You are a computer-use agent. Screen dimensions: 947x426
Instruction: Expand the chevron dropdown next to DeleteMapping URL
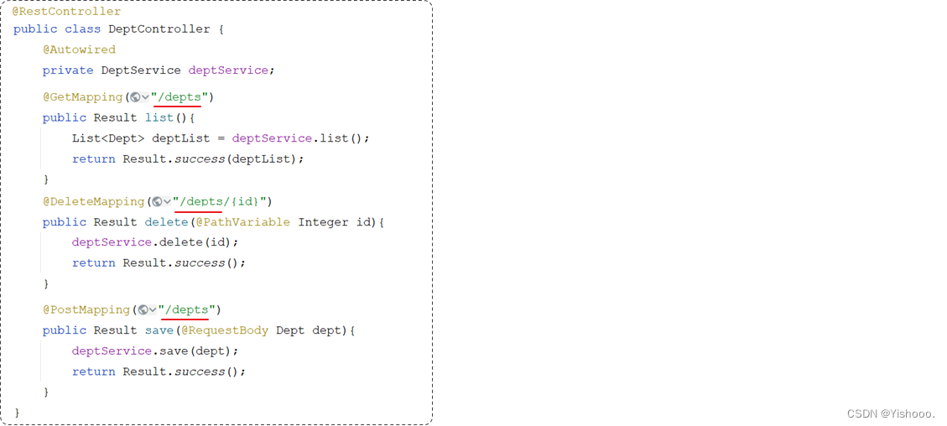tap(167, 201)
